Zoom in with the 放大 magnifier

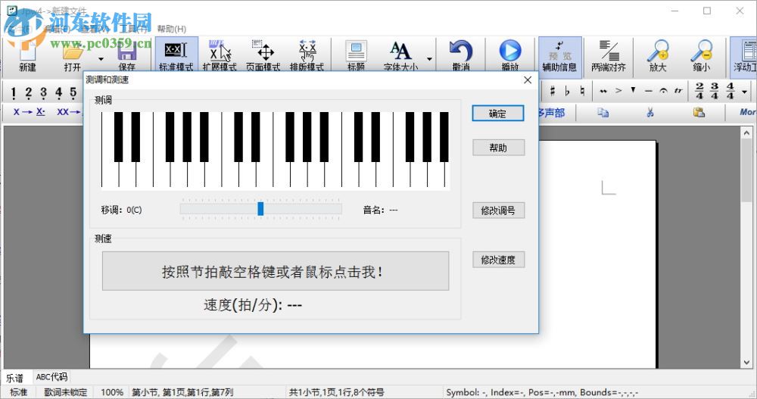[x=658, y=57]
